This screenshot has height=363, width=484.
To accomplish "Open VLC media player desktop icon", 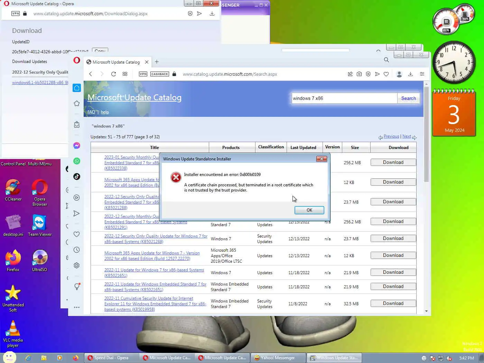I will tap(13, 334).
